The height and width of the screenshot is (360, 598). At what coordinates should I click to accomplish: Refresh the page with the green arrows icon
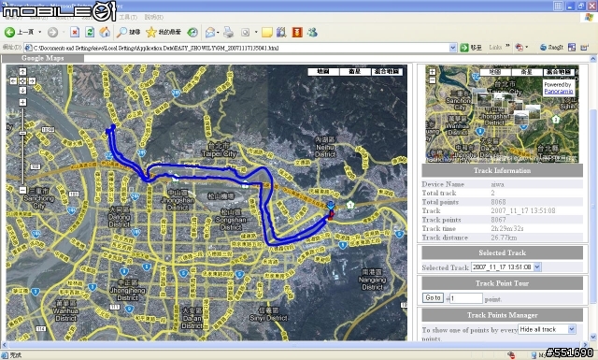coord(90,33)
